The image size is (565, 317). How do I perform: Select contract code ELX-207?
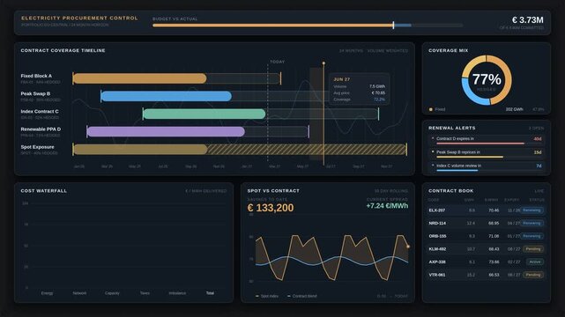436,210
